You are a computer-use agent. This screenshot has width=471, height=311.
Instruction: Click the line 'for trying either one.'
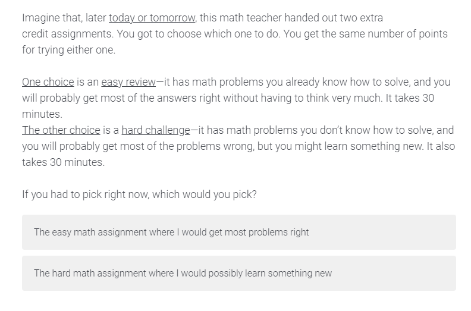pyautogui.click(x=68, y=50)
